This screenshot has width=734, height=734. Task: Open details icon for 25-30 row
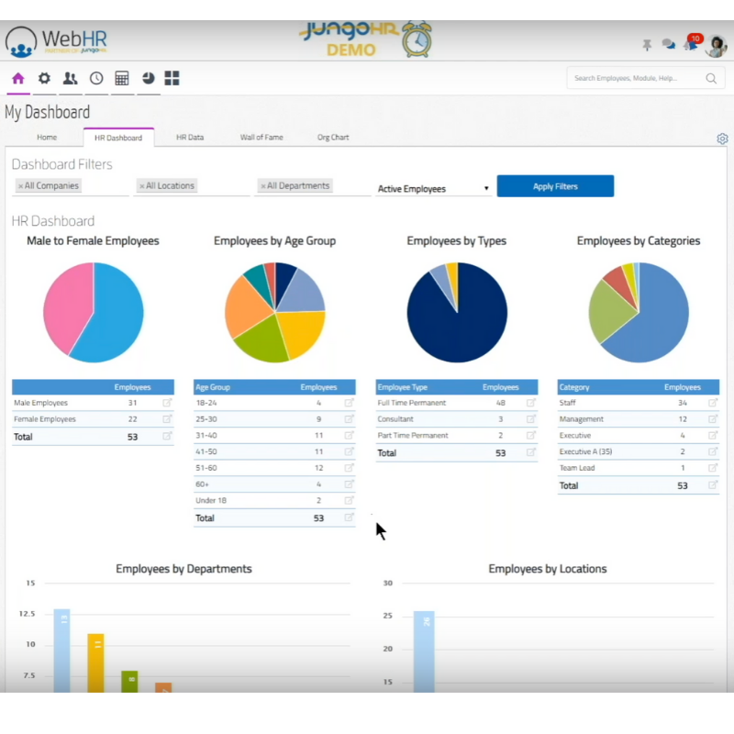pyautogui.click(x=349, y=419)
